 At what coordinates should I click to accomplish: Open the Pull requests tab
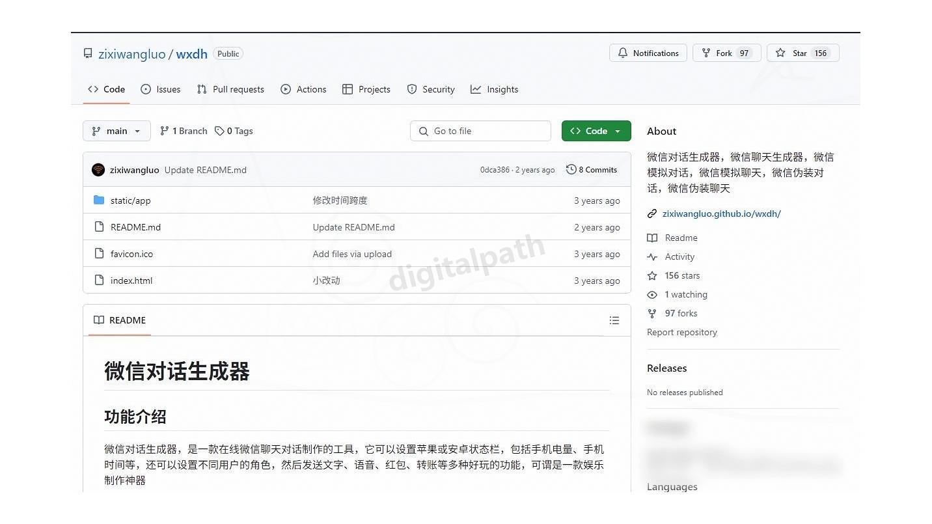point(230,89)
